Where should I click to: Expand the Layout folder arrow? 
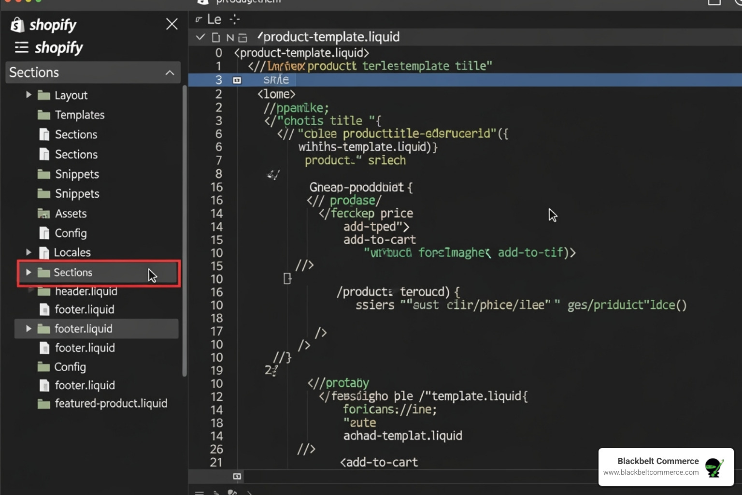tap(29, 95)
